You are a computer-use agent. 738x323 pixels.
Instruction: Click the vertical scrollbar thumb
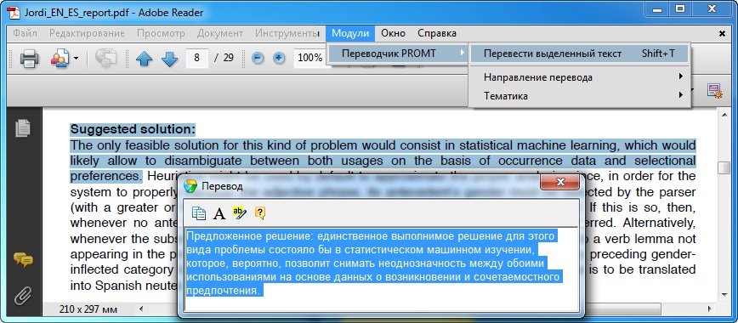click(x=724, y=167)
